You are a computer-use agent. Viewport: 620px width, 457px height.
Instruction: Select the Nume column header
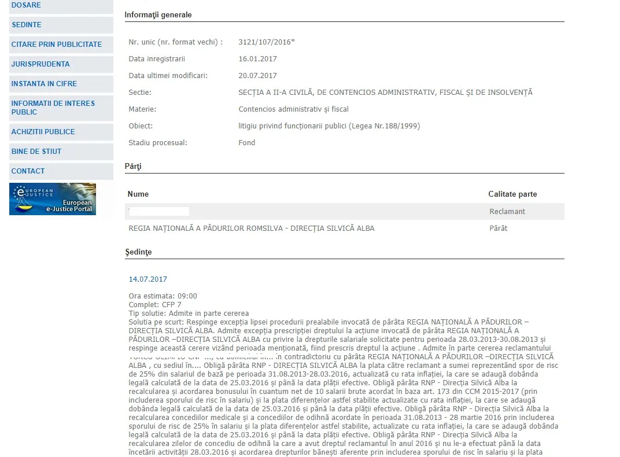(138, 194)
